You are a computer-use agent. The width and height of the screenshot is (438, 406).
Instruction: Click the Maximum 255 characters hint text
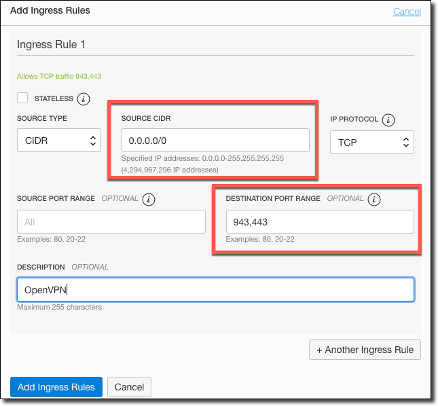click(59, 308)
